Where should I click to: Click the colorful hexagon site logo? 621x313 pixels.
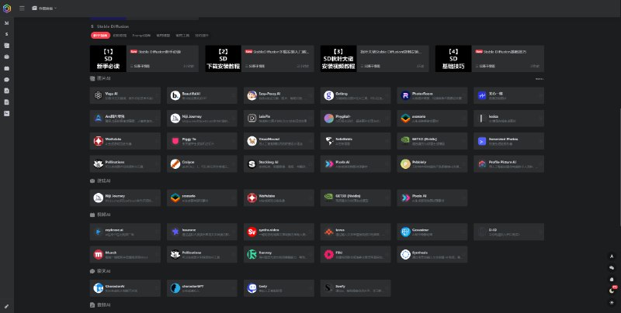coord(7,9)
